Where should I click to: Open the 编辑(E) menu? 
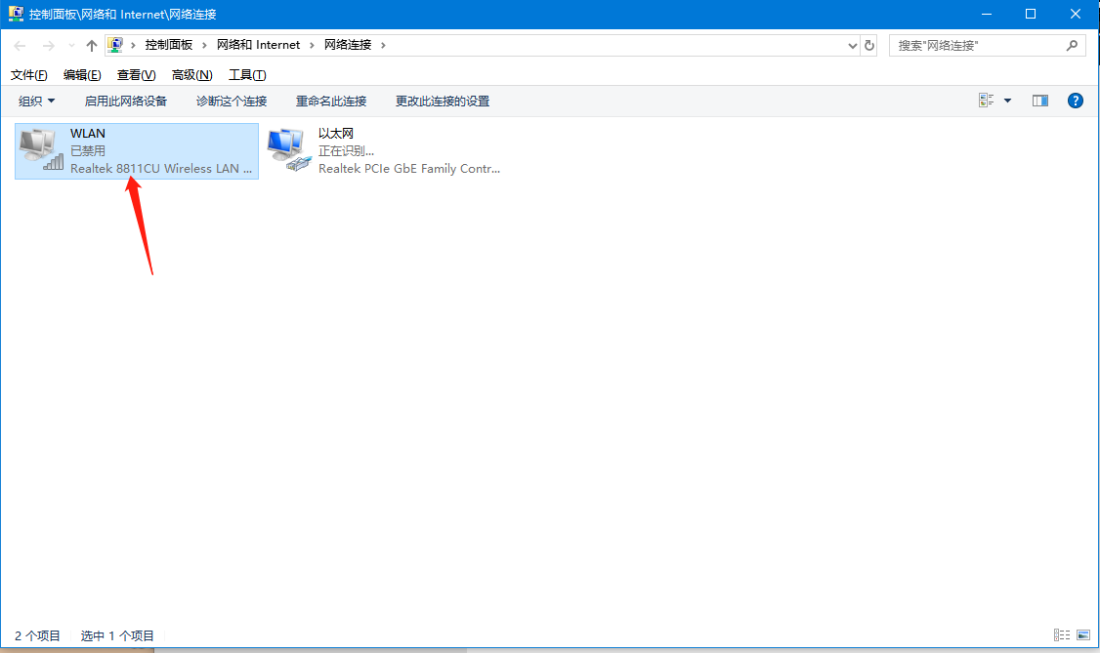[82, 75]
